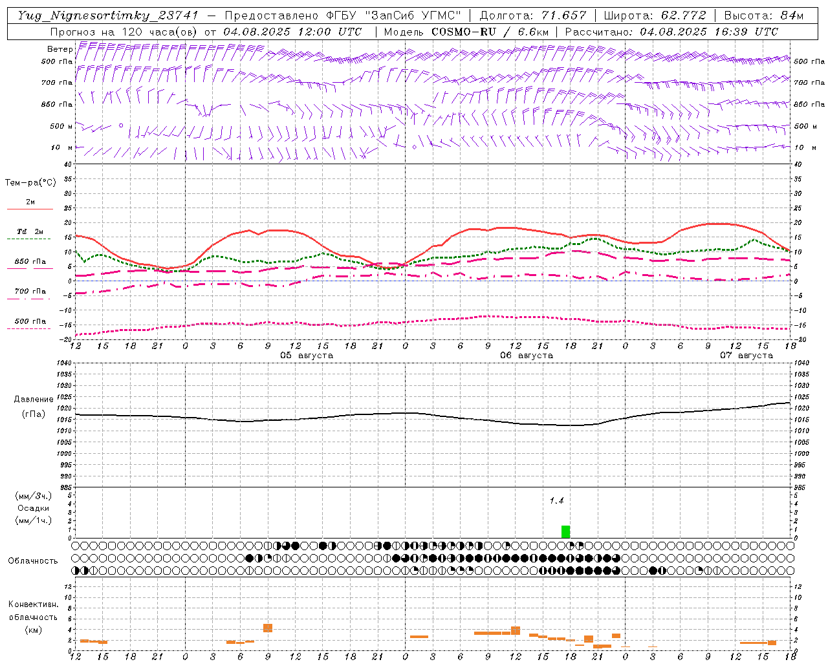The image size is (828, 662).
Task: Select the 'Давление' pressure label
Action: [x=34, y=400]
